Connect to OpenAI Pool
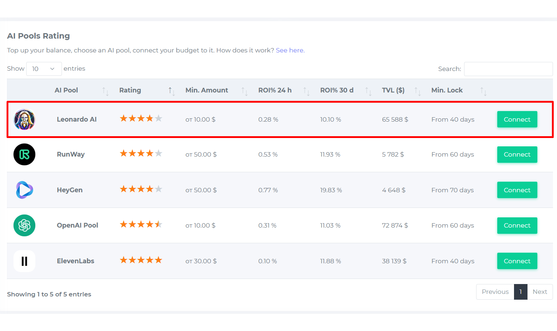Image resolution: width=557 pixels, height=331 pixels. click(517, 225)
